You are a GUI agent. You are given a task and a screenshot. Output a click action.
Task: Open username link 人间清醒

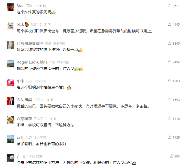[x=24, y=100]
